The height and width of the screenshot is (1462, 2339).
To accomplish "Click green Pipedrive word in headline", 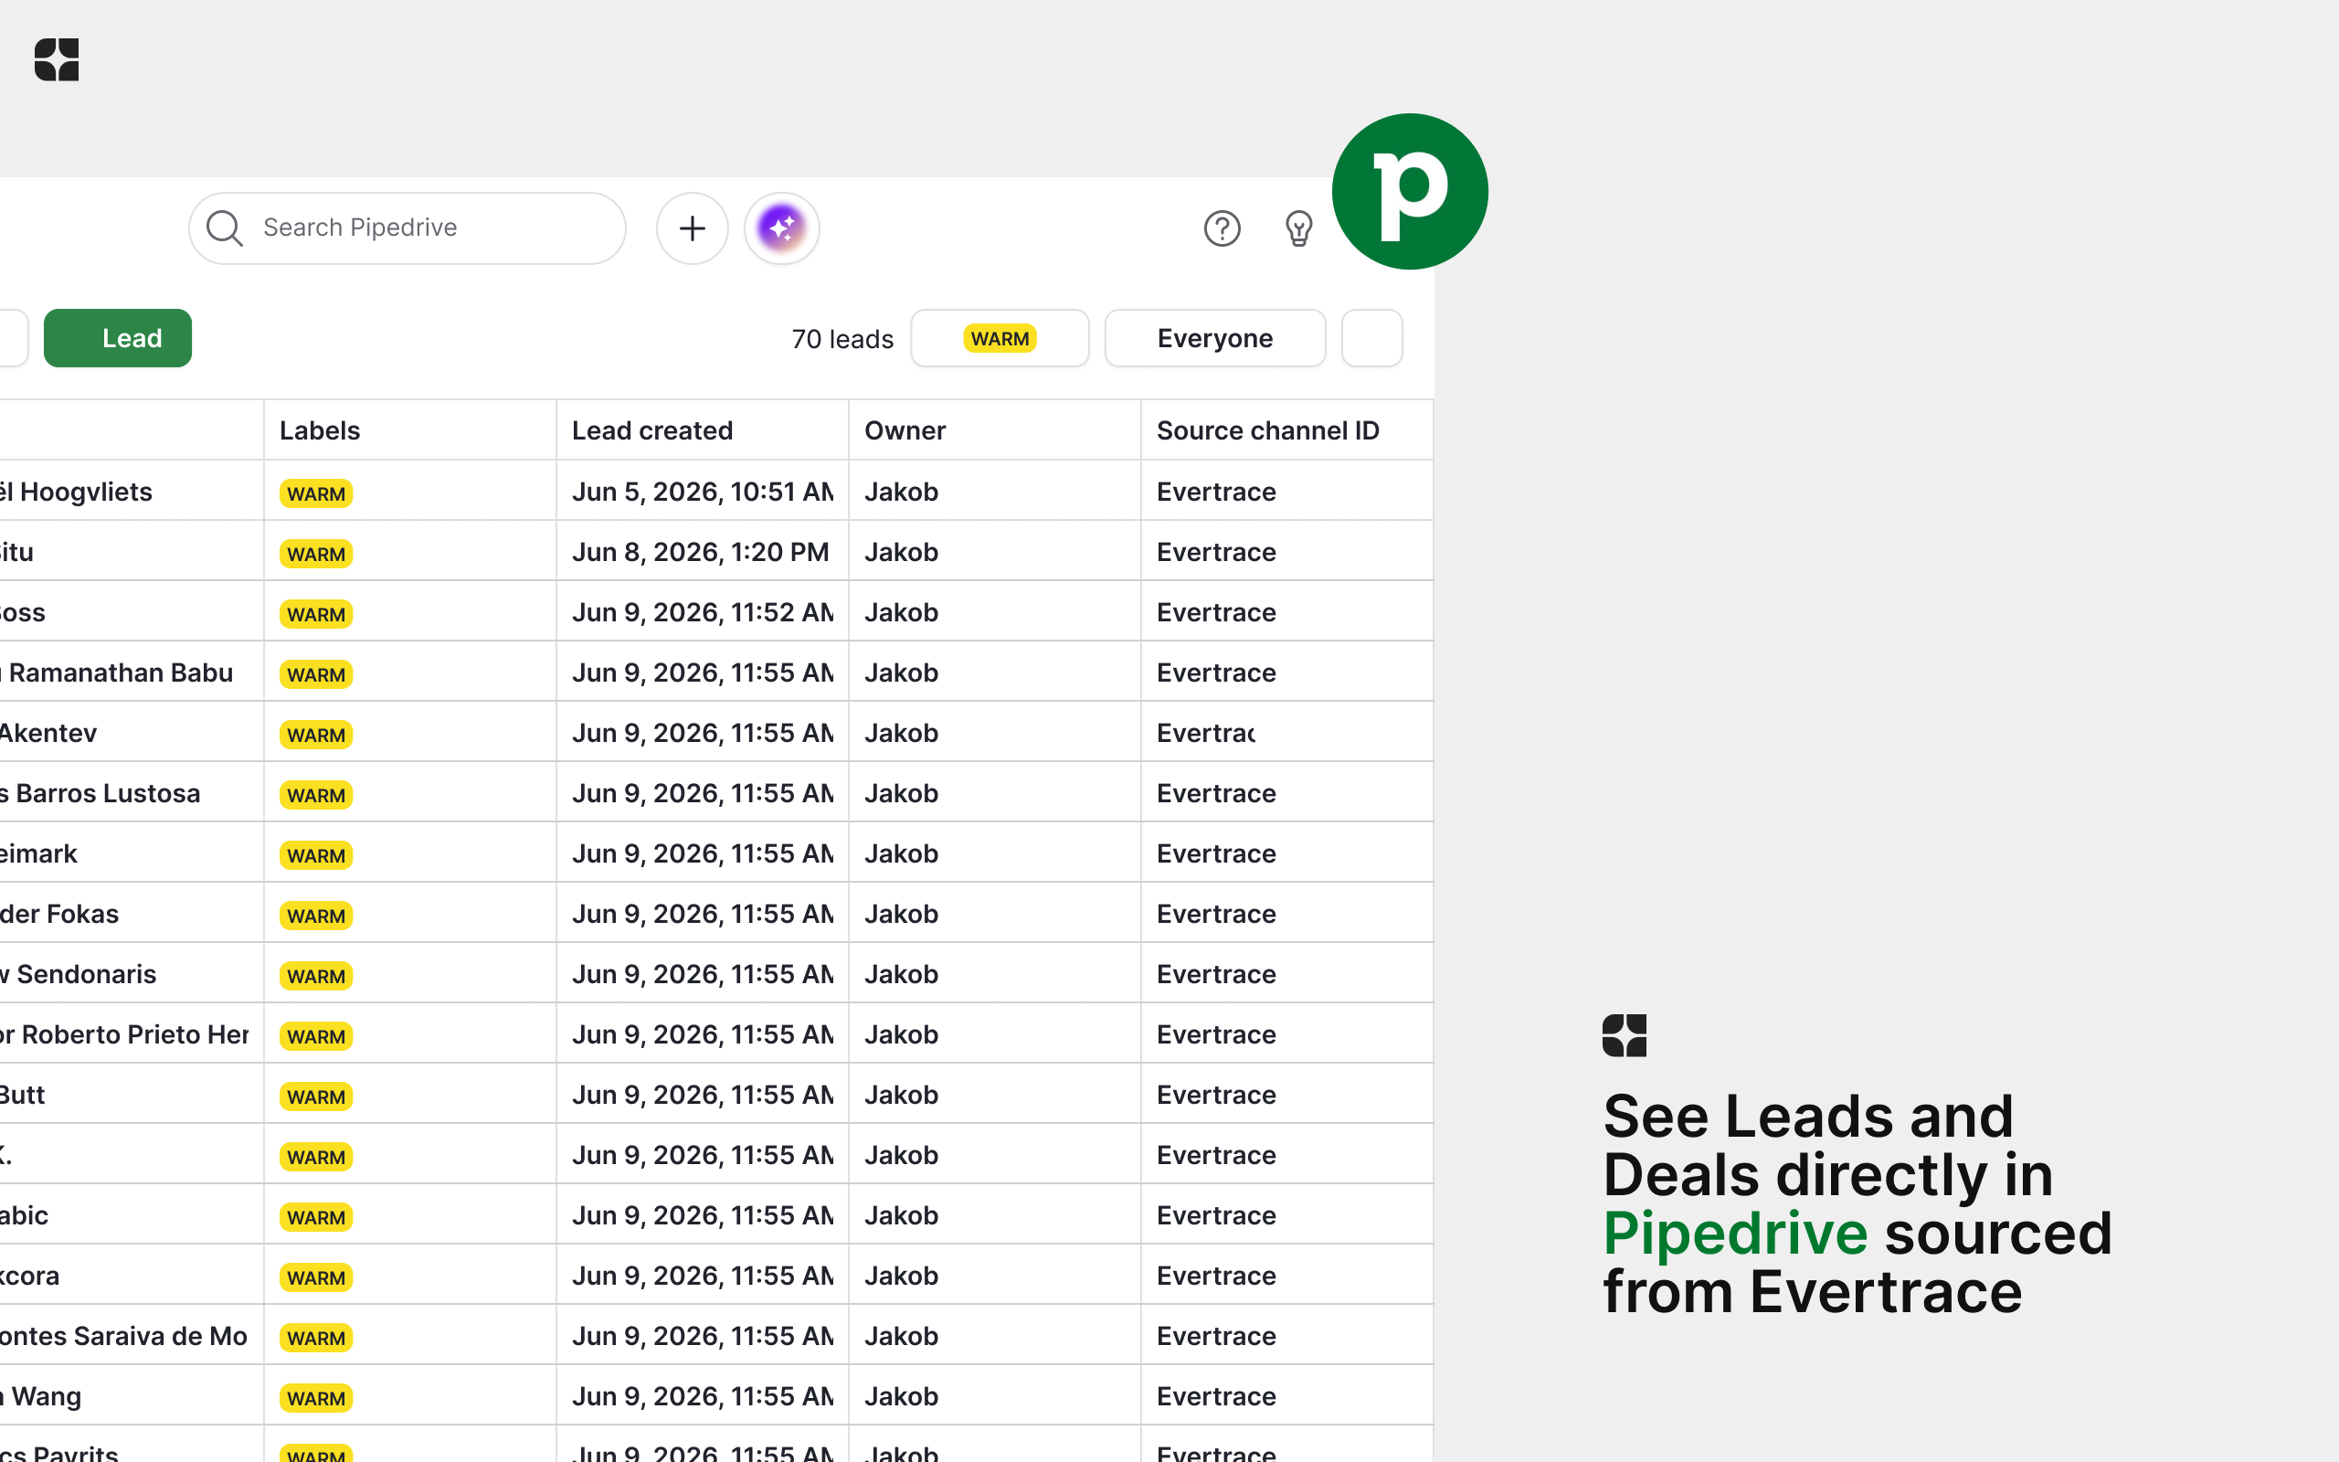I will pos(1735,1234).
